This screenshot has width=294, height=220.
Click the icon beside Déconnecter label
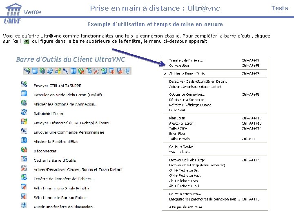point(24,150)
